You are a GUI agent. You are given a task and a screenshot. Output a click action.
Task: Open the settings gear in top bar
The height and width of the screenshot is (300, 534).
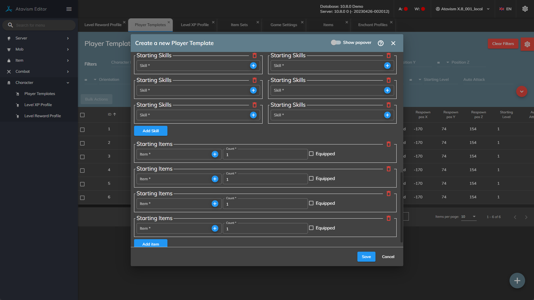525,9
